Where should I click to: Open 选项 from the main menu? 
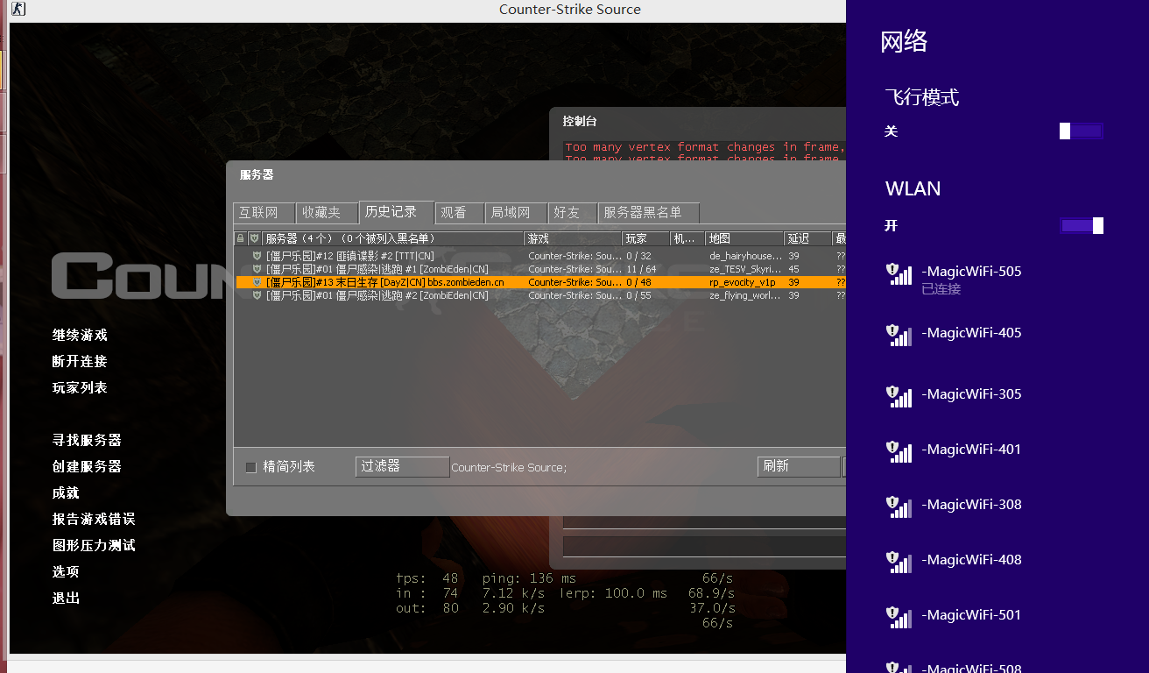click(x=66, y=572)
